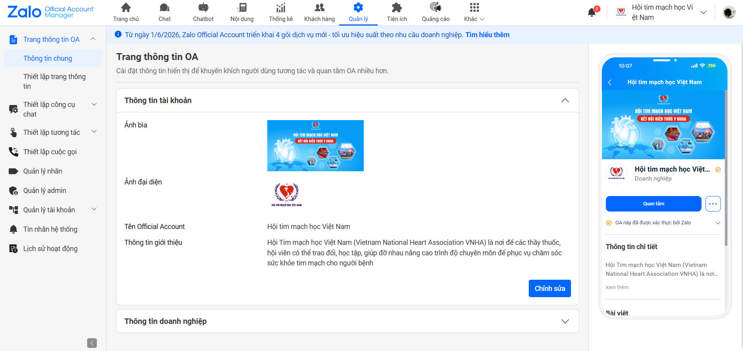
Task: Open the Quảng cáo advertising icon
Action: [x=436, y=7]
